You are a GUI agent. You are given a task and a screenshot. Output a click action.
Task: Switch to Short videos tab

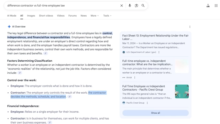coord(46,16)
